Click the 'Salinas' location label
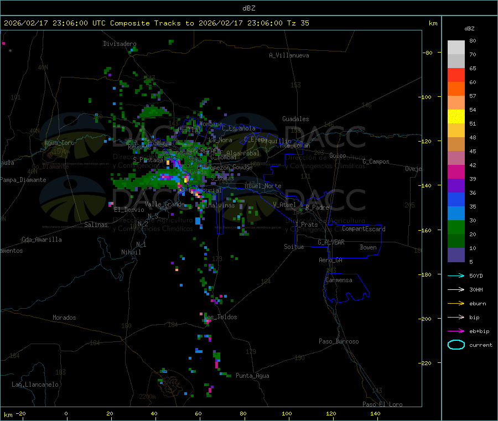 tap(96, 225)
